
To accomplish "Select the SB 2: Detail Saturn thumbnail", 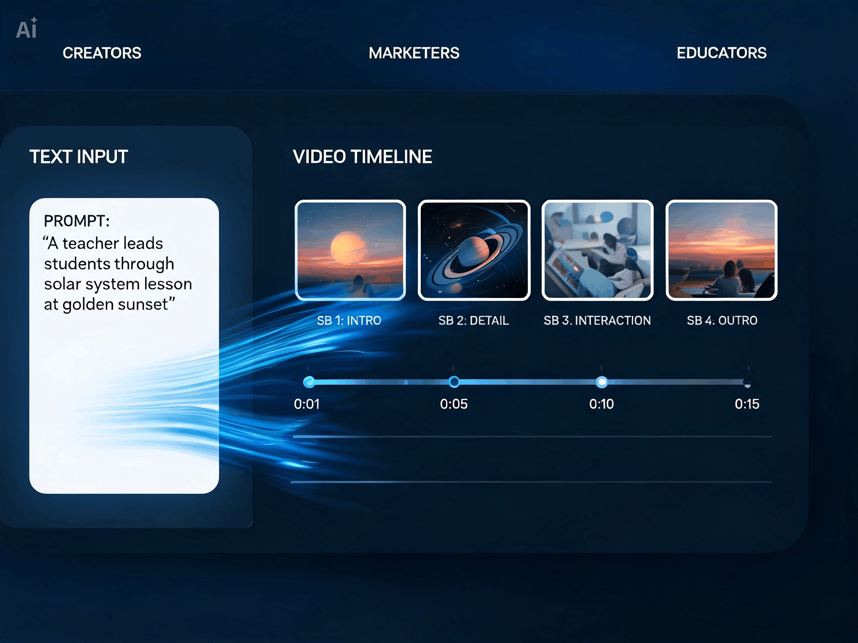I will [474, 250].
